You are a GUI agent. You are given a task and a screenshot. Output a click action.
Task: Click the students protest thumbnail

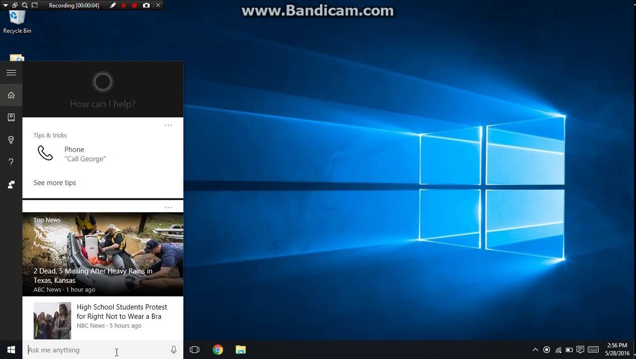(x=52, y=321)
